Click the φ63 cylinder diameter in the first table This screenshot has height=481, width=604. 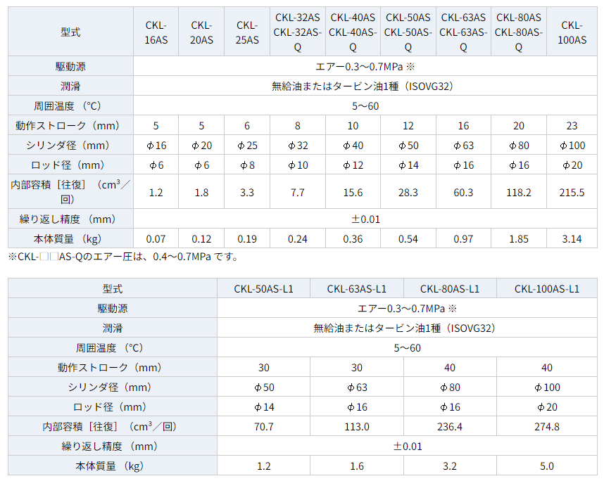[x=463, y=146]
